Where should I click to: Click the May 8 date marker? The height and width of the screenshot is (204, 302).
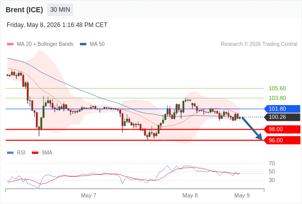pyautogui.click(x=190, y=195)
